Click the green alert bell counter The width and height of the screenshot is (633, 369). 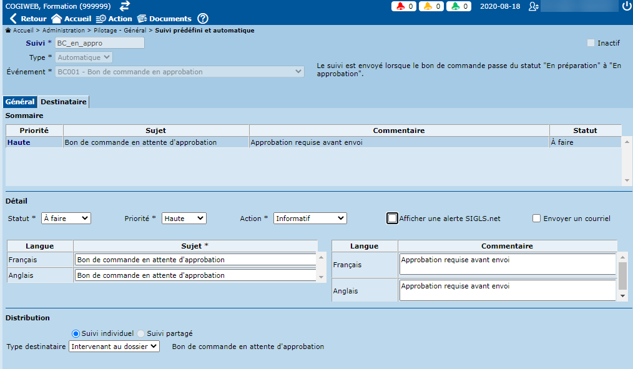point(458,6)
